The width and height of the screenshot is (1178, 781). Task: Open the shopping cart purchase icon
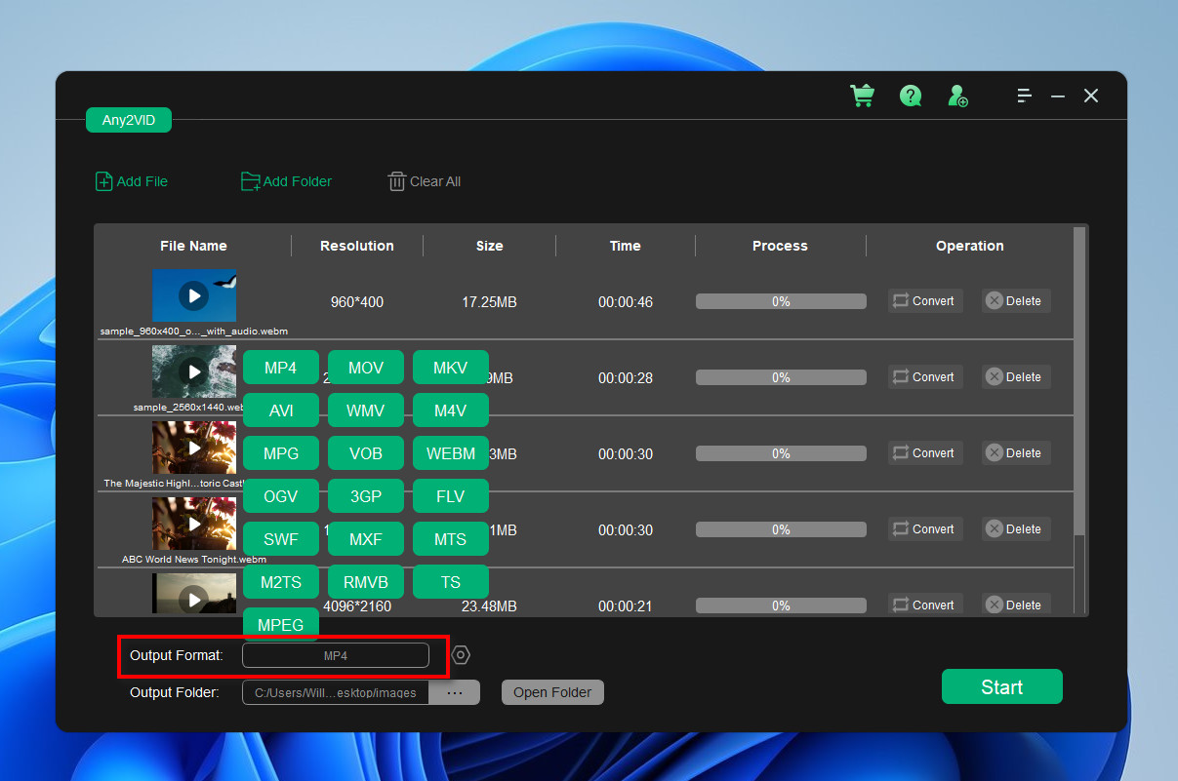(862, 96)
